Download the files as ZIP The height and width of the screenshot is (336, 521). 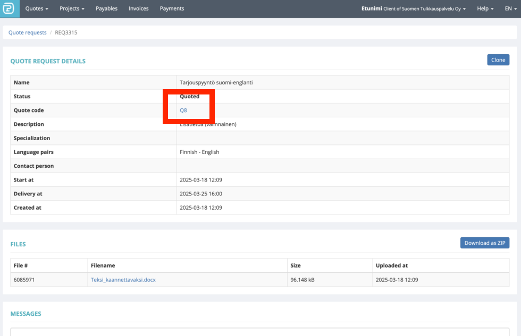coord(485,243)
